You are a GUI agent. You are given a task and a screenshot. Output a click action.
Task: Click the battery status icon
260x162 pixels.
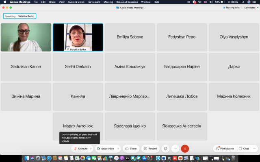(223, 2)
